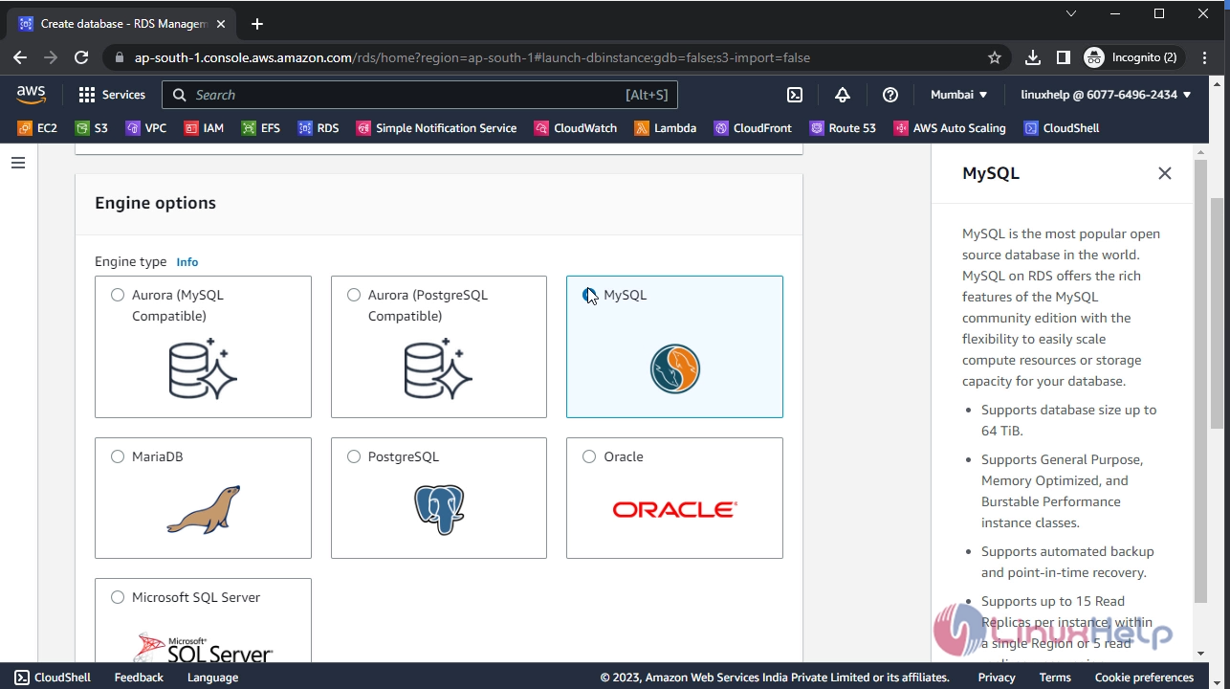
Task: Toggle the browser side panel icon
Action: point(1064,57)
